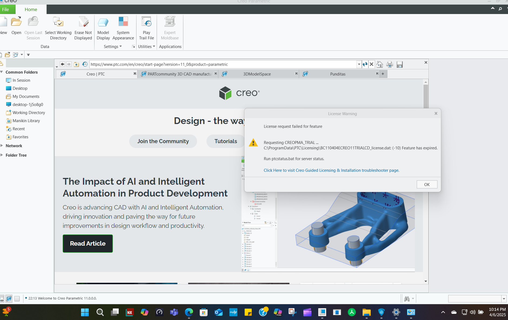This screenshot has width=508, height=320.
Task: Dismiss License Warning with OK
Action: pos(427,184)
